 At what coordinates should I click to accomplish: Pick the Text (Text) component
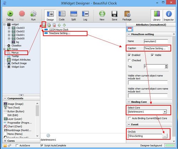(14, 108)
